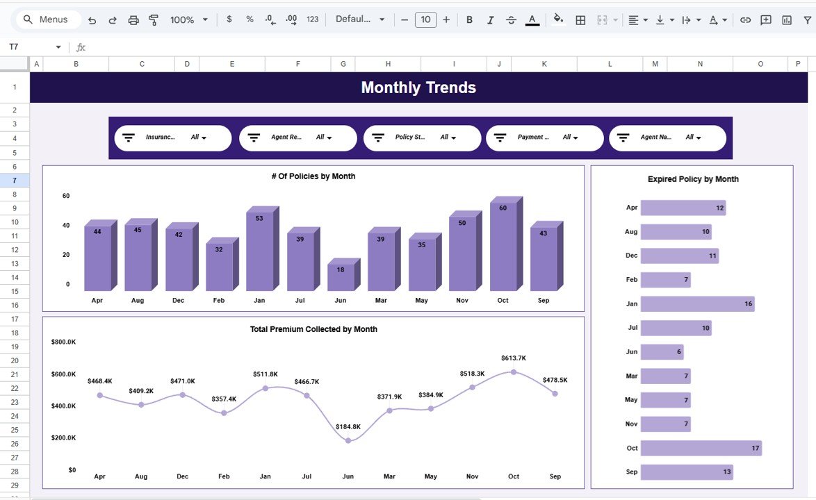Screen dimensions: 816x500
Task: Print the spreadsheet
Action: pos(133,19)
